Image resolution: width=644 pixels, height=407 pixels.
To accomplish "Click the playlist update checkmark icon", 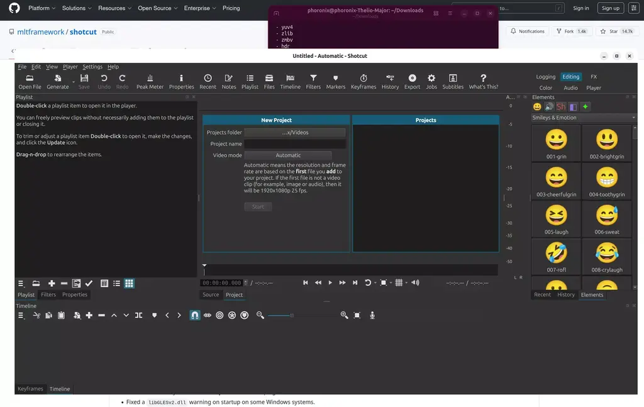I will tap(89, 283).
